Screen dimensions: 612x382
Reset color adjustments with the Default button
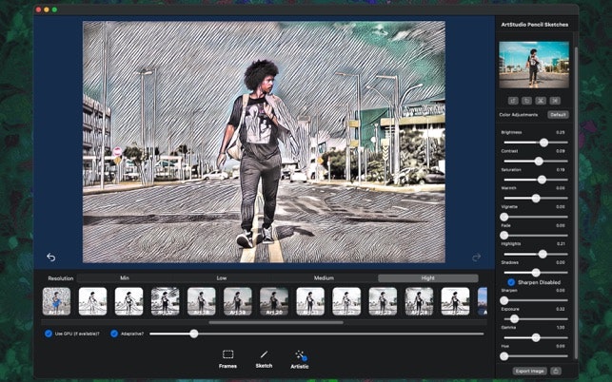[558, 115]
